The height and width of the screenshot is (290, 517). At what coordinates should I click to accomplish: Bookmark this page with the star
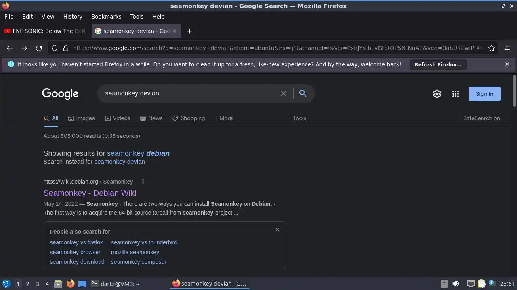[492, 48]
